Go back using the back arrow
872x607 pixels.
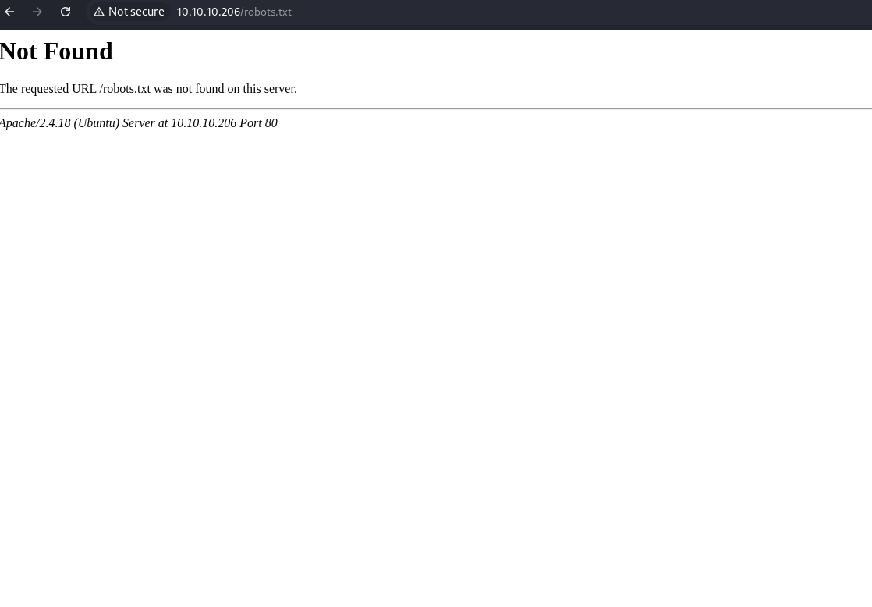point(10,12)
